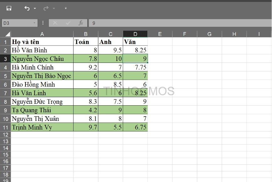Click the Undo arrow icon
This screenshot has width=272, height=182.
(27, 8)
